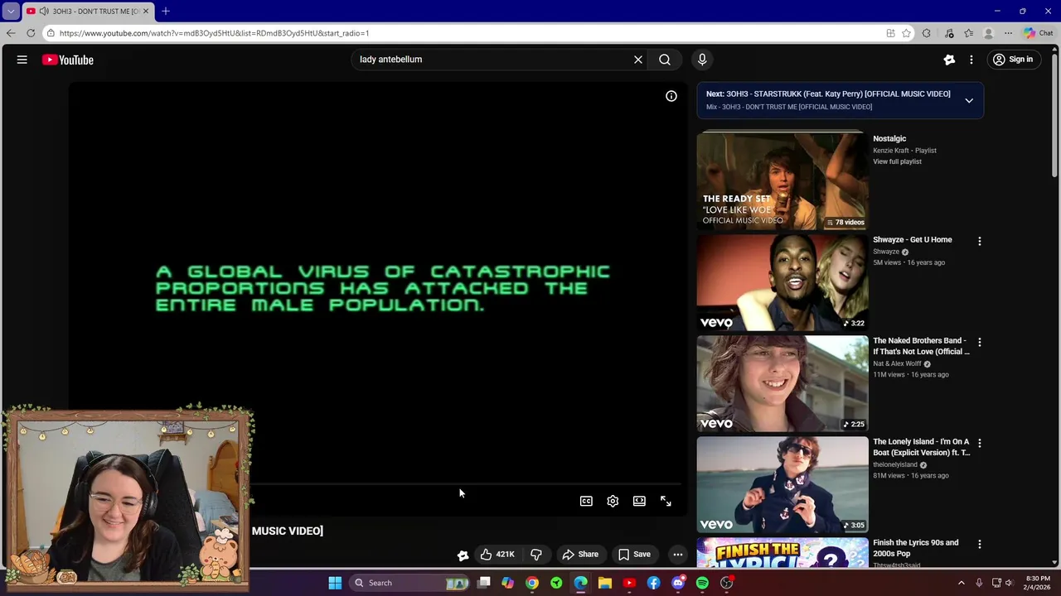Go back in the browser
Image resolution: width=1061 pixels, height=596 pixels.
click(x=10, y=33)
